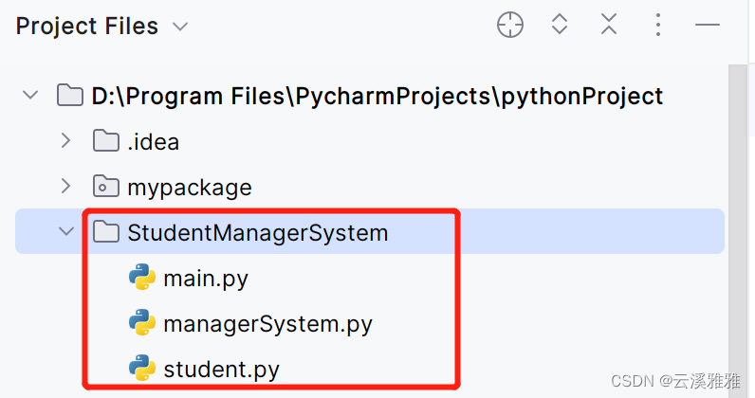Expand the .idea folder
Screen dimensions: 755x398
(x=65, y=141)
